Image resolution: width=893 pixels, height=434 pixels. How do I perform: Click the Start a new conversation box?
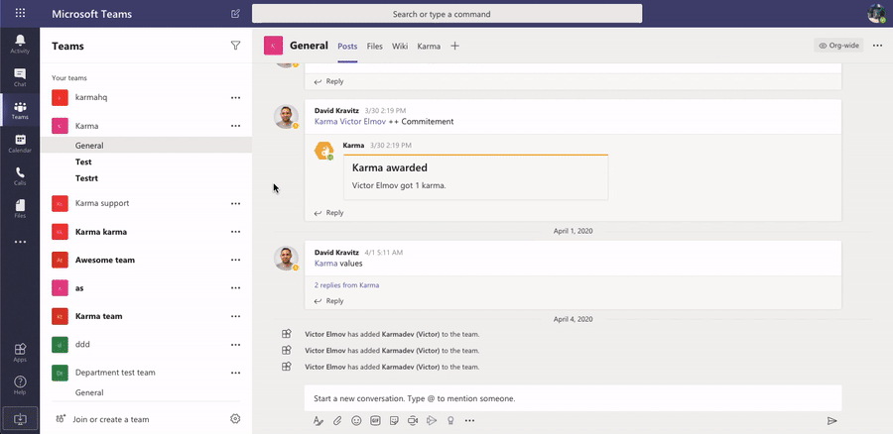point(573,398)
